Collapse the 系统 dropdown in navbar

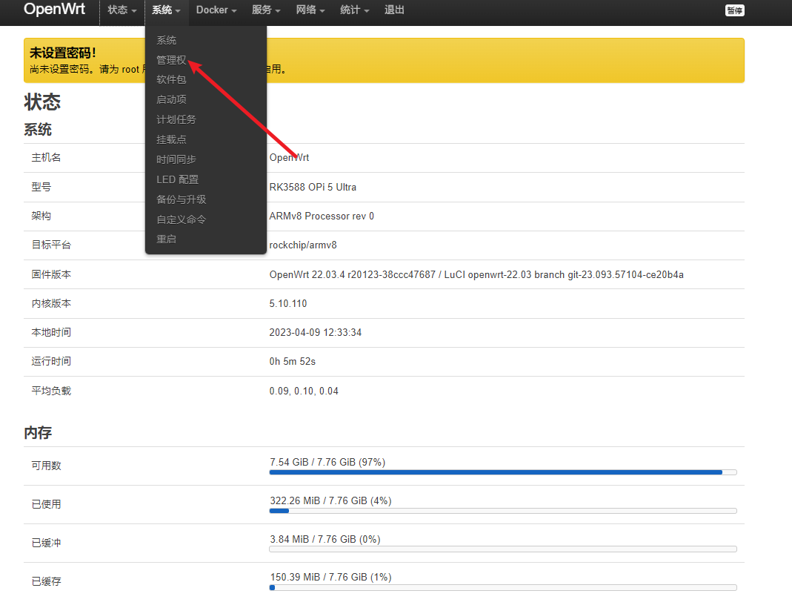pyautogui.click(x=166, y=10)
